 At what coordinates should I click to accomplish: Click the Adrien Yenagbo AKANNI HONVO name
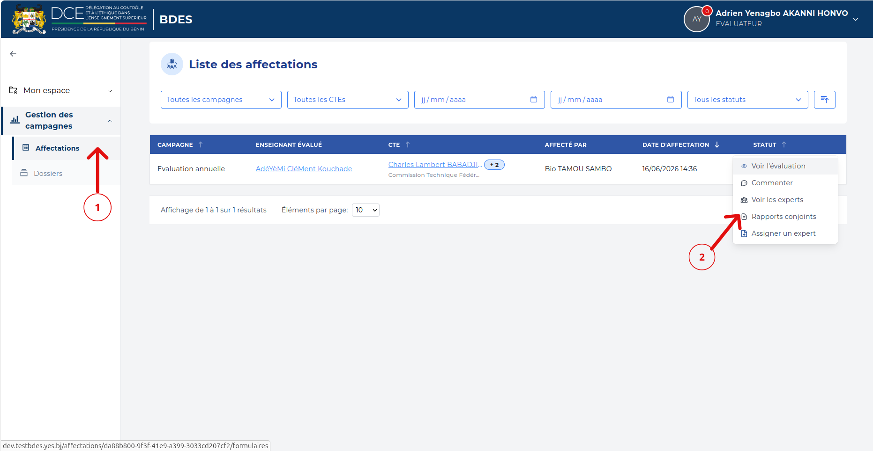coord(782,13)
